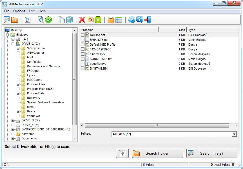Expand the DRIVE_D (D:) node
The image size is (243, 169).
coord(13,120)
